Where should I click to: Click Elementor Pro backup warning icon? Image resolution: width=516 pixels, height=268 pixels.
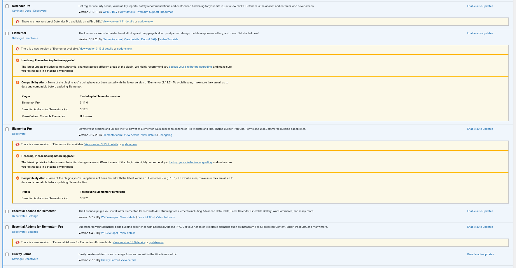tap(18, 156)
